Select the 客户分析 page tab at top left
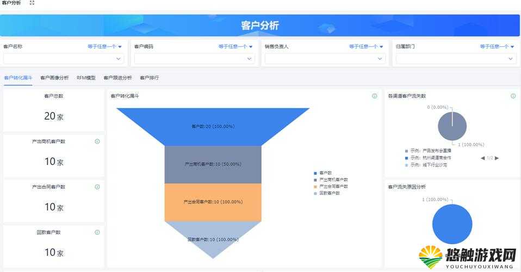Viewport: 521px width, 272px height. click(x=11, y=3)
